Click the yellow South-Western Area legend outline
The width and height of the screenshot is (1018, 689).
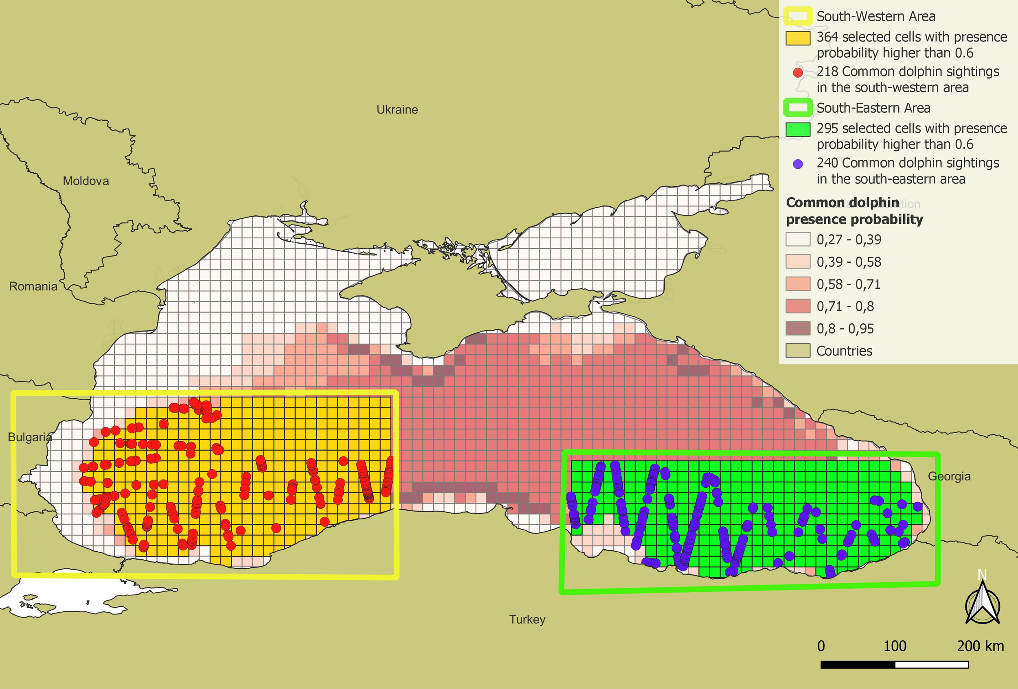[x=797, y=17]
